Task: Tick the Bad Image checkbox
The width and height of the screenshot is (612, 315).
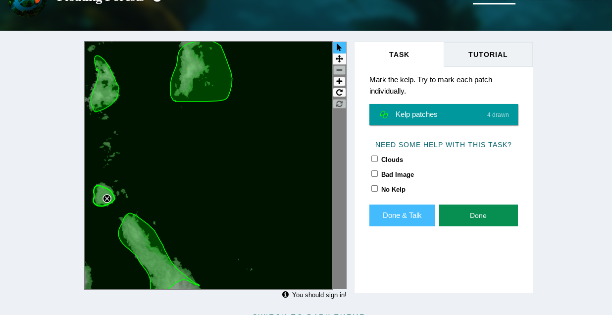Action: 374,174
